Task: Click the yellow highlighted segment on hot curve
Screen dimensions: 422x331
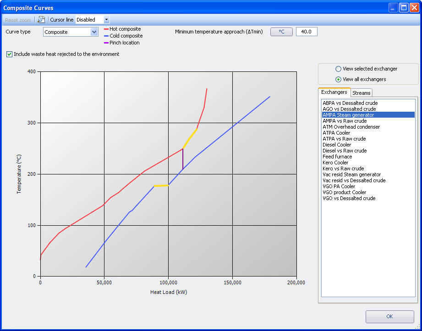Action: point(190,139)
